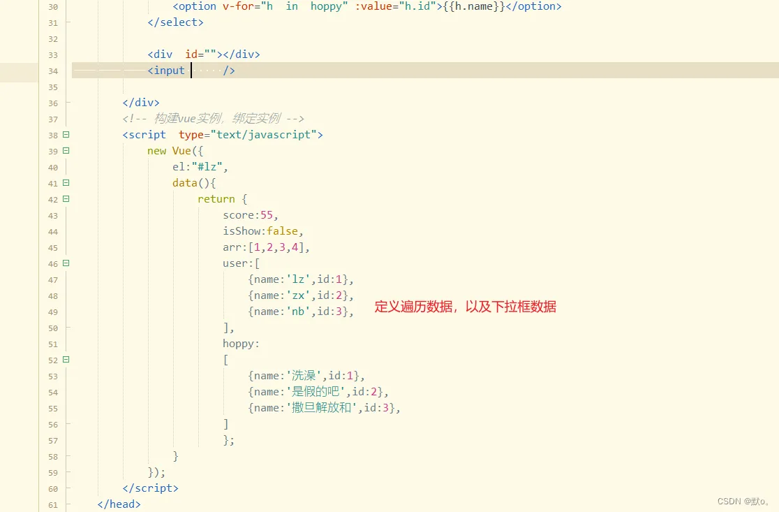Click the closing </head> tag
The width and height of the screenshot is (779, 512).
119,504
